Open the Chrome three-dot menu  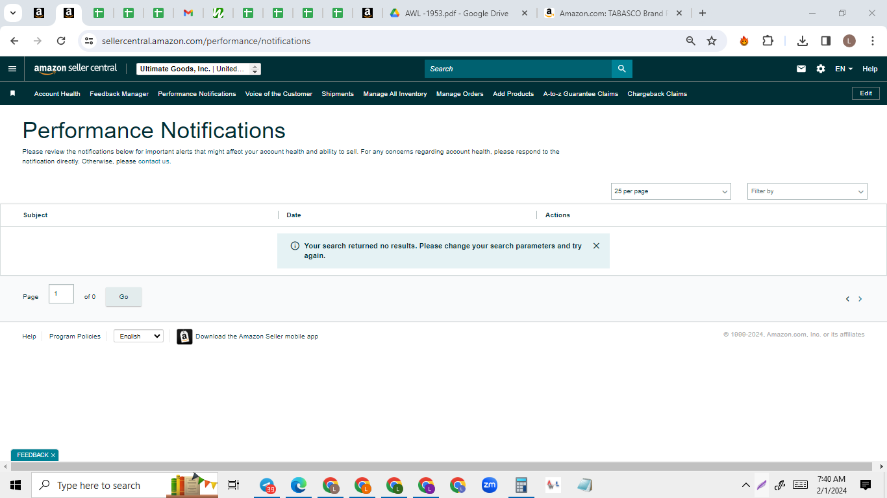coord(873,41)
